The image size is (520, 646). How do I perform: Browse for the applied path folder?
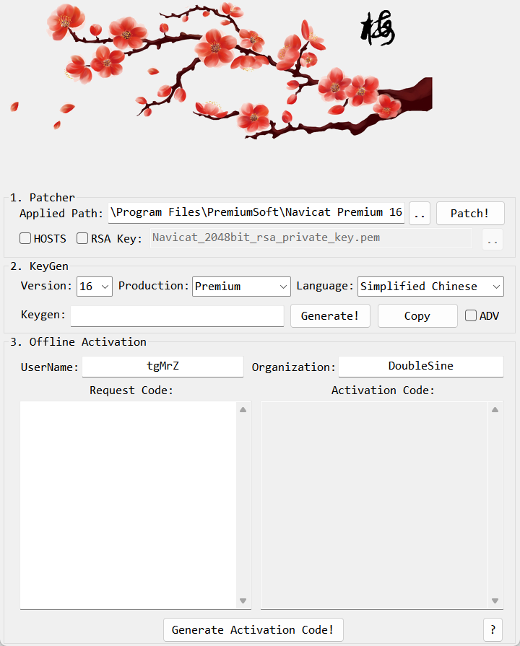pyautogui.click(x=420, y=214)
